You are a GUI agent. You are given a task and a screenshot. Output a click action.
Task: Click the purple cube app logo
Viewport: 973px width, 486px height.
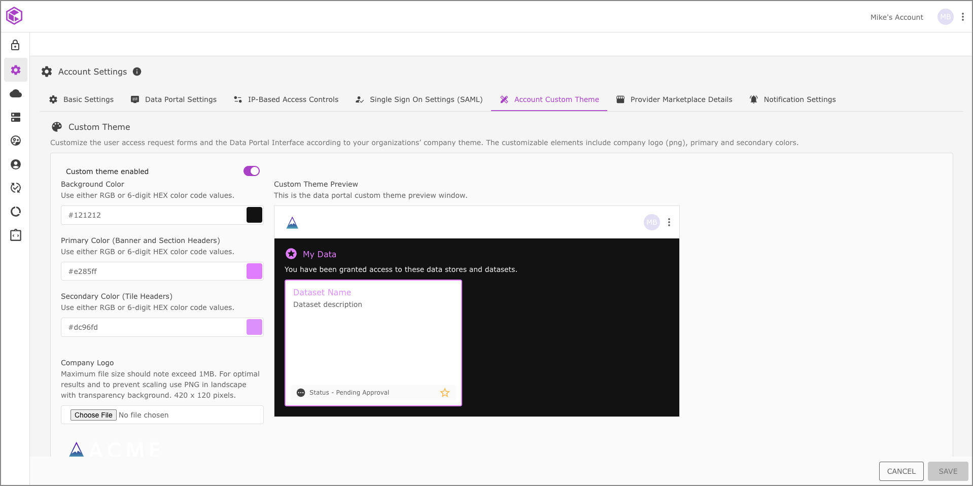point(14,16)
